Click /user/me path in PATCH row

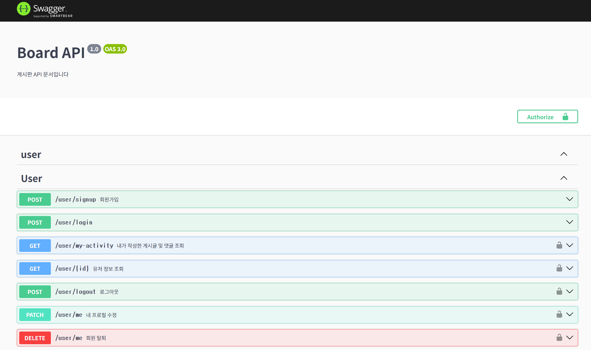pos(69,315)
